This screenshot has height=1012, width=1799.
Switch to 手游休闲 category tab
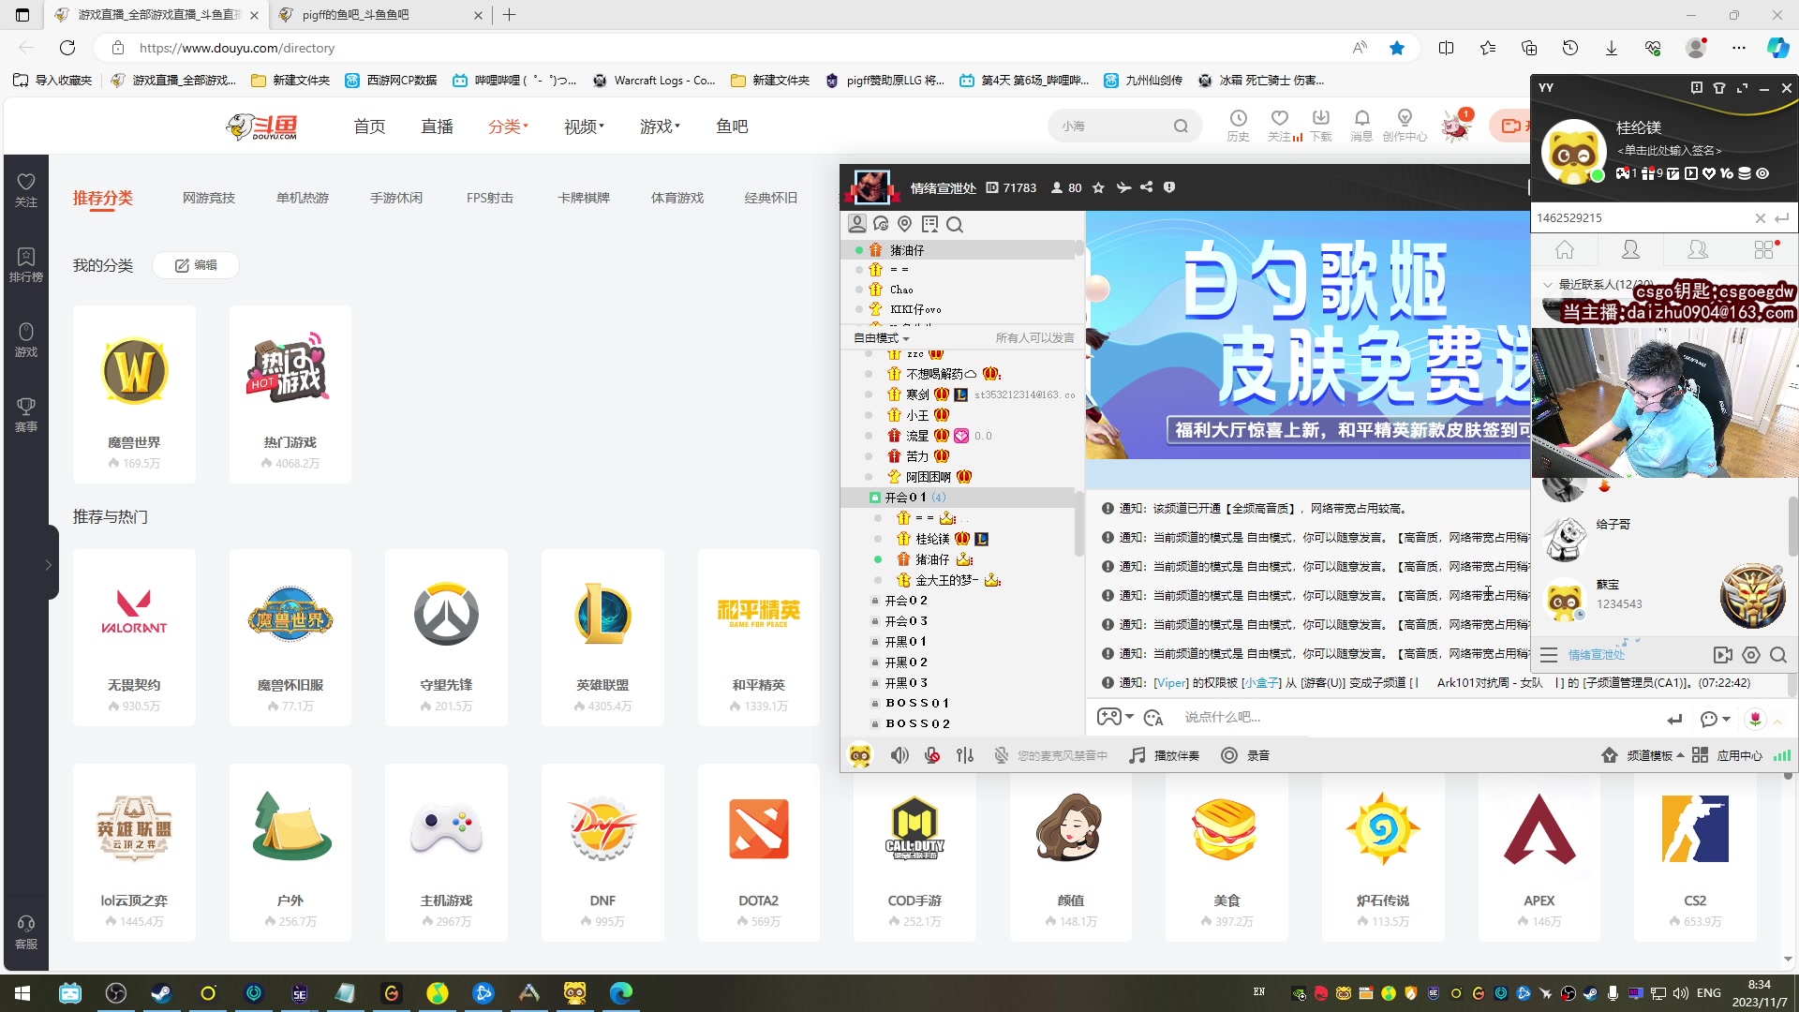(396, 198)
